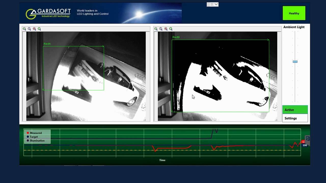Toggle the Active control mode

(295, 110)
